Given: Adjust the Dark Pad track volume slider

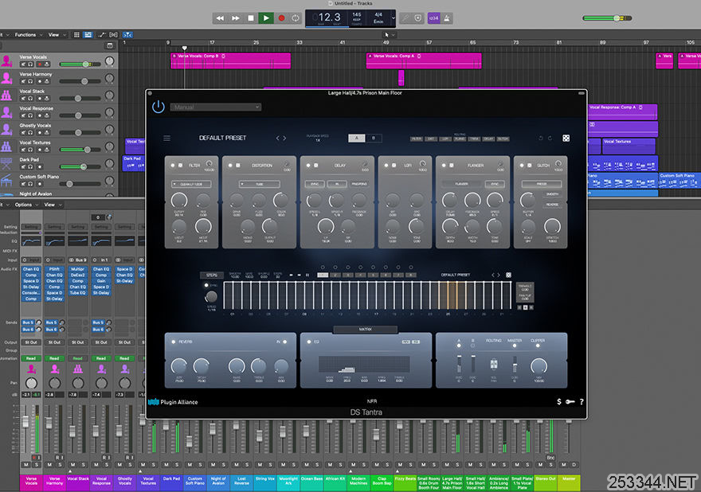Looking at the screenshot, I should pyautogui.click(x=80, y=166).
